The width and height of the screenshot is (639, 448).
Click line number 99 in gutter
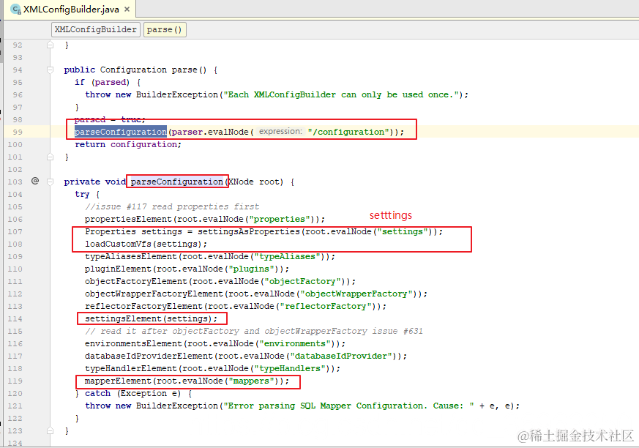(x=18, y=132)
